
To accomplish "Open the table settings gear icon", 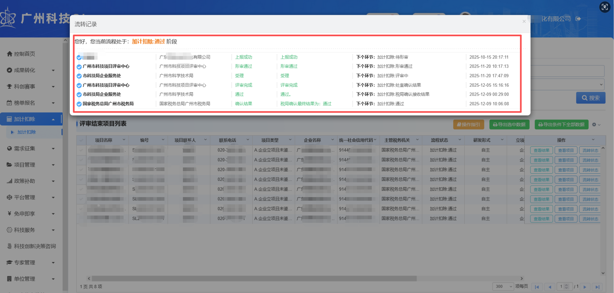I will pyautogui.click(x=594, y=125).
